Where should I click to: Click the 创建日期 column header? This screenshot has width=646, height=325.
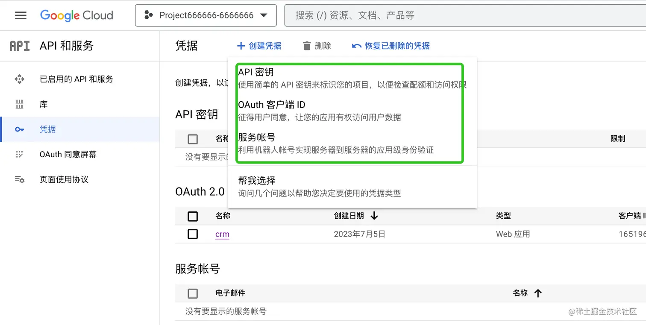349,216
